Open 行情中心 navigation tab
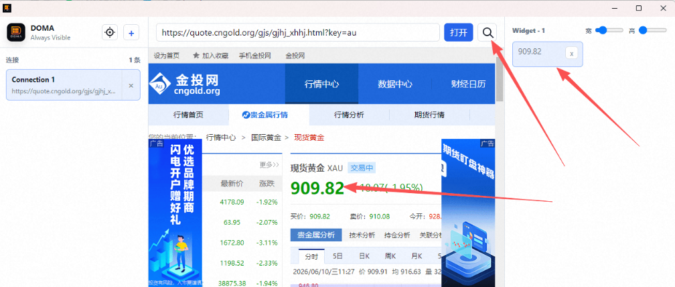The image size is (675, 287). pos(321,84)
